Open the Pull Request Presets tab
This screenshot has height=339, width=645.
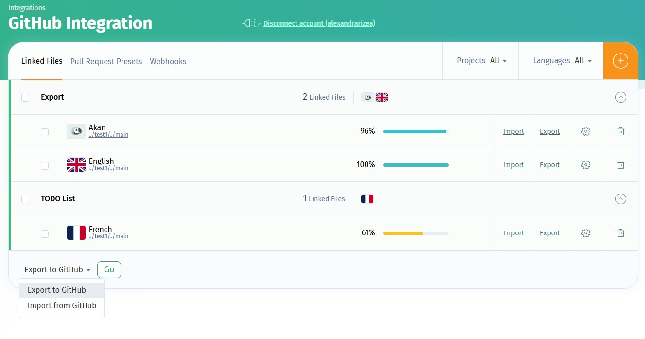[106, 61]
